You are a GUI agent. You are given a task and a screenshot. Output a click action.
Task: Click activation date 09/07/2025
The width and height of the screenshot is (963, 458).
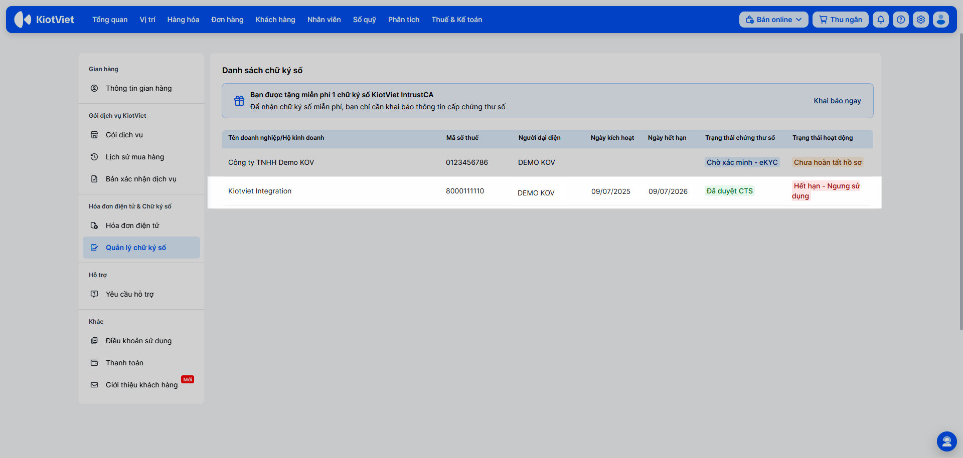[x=611, y=191]
